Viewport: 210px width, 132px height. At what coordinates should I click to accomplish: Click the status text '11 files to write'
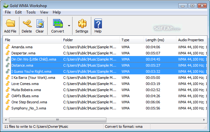point(36,127)
